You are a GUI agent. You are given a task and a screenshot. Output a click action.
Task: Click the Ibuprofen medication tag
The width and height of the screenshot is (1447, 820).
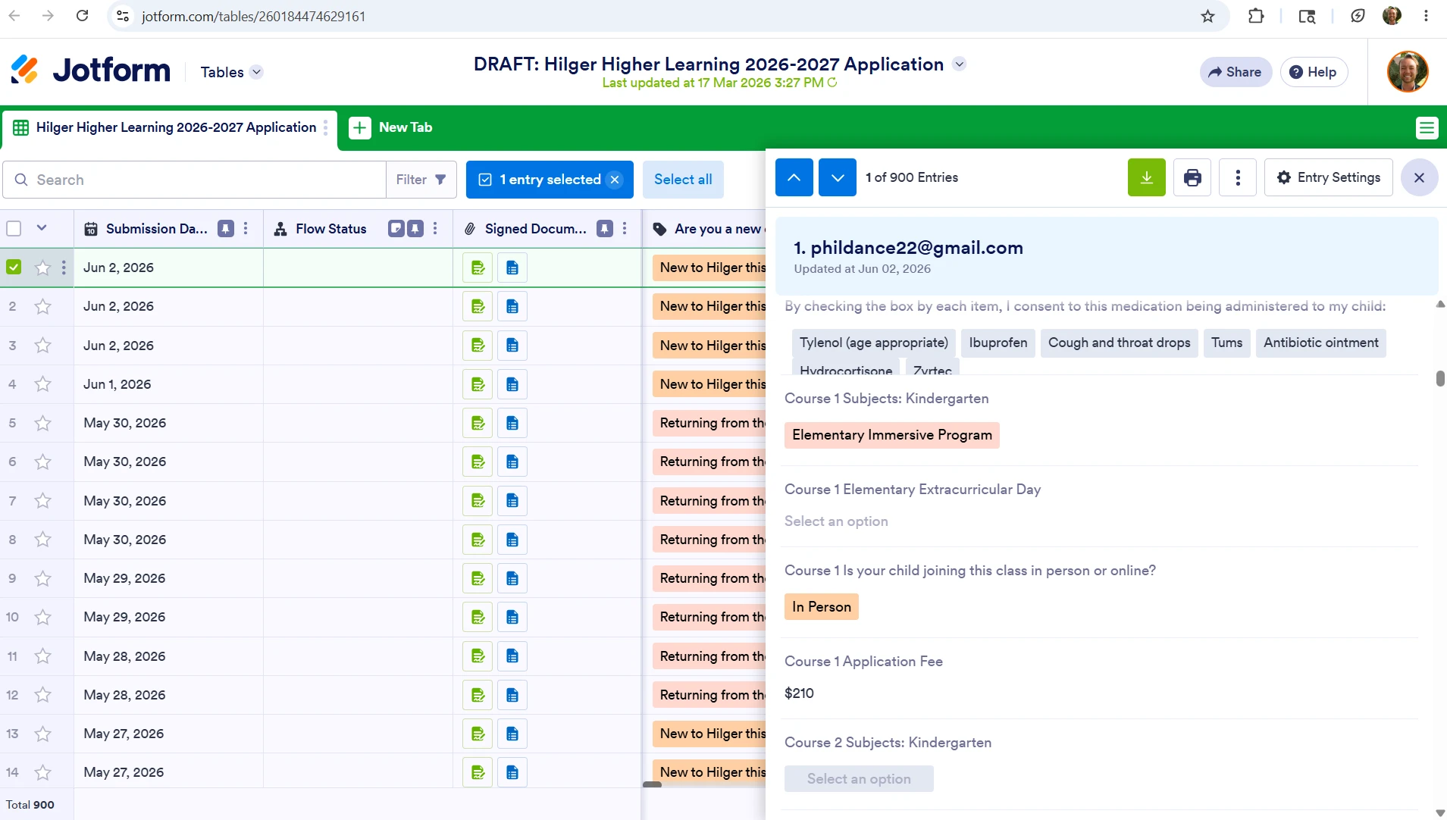tap(998, 343)
